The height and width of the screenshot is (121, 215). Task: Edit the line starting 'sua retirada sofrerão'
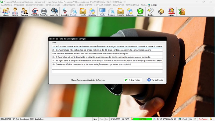107,54
